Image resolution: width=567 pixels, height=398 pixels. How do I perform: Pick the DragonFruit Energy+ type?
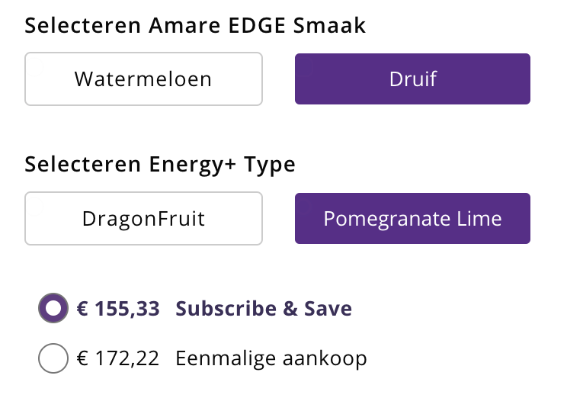143,219
